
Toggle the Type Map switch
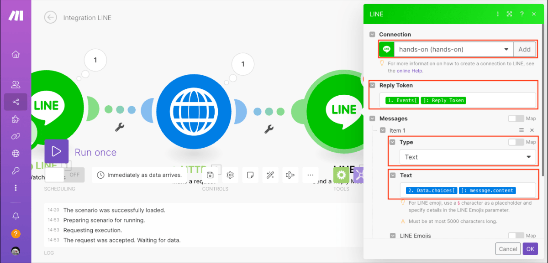coord(516,142)
